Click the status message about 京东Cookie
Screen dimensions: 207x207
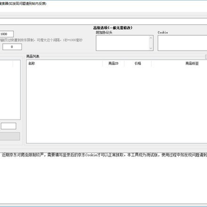tap(105, 155)
